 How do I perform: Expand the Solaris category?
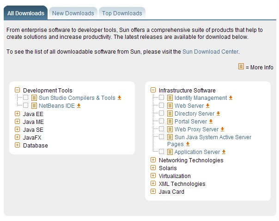(x=153, y=168)
